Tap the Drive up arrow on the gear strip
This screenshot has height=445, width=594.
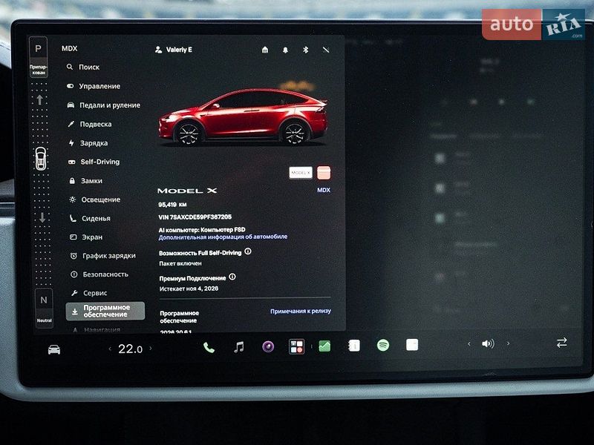tap(40, 99)
